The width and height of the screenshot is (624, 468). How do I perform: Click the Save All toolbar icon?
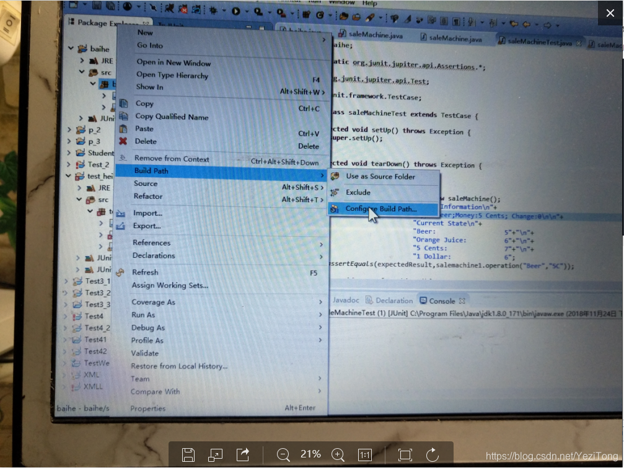tap(110, 6)
